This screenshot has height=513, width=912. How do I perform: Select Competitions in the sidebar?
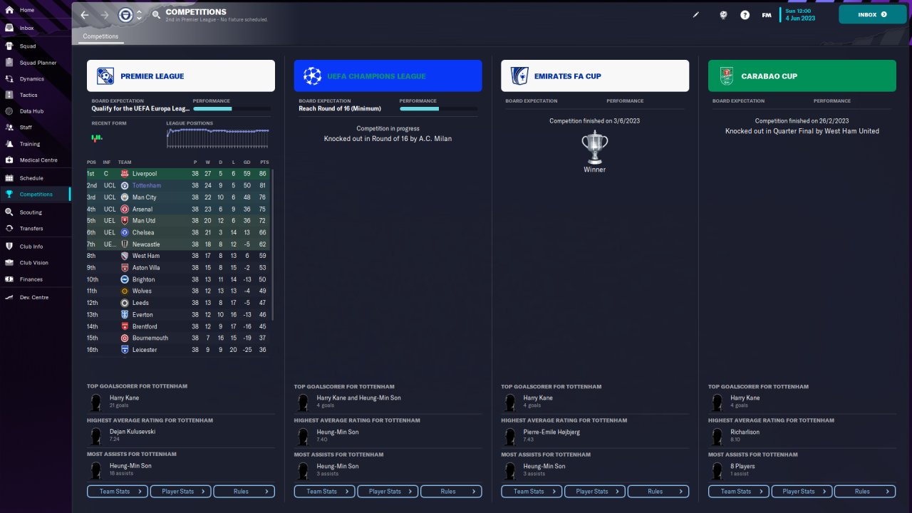click(36, 194)
